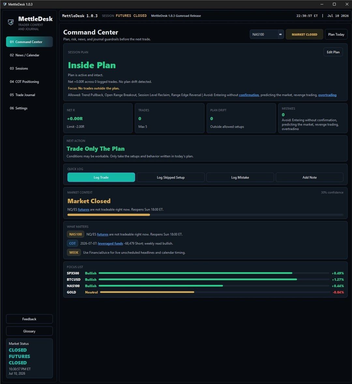The width and height of the screenshot is (352, 384).
Task: Go to News / Calendar
Action: click(29, 55)
